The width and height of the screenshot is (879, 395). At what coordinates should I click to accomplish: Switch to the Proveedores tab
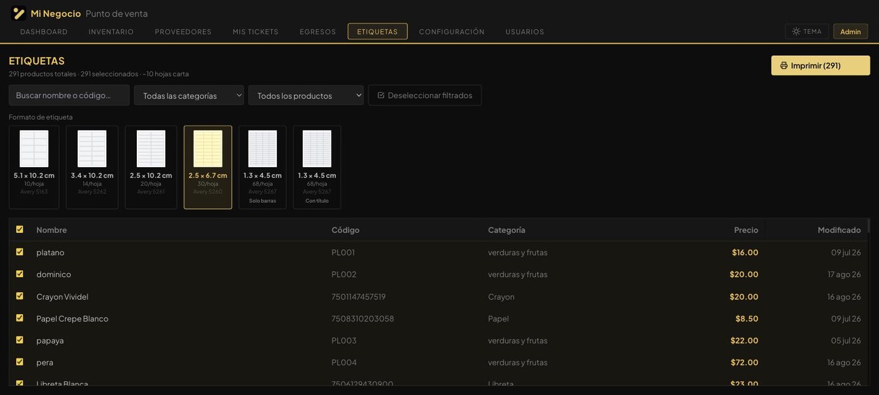tap(183, 31)
